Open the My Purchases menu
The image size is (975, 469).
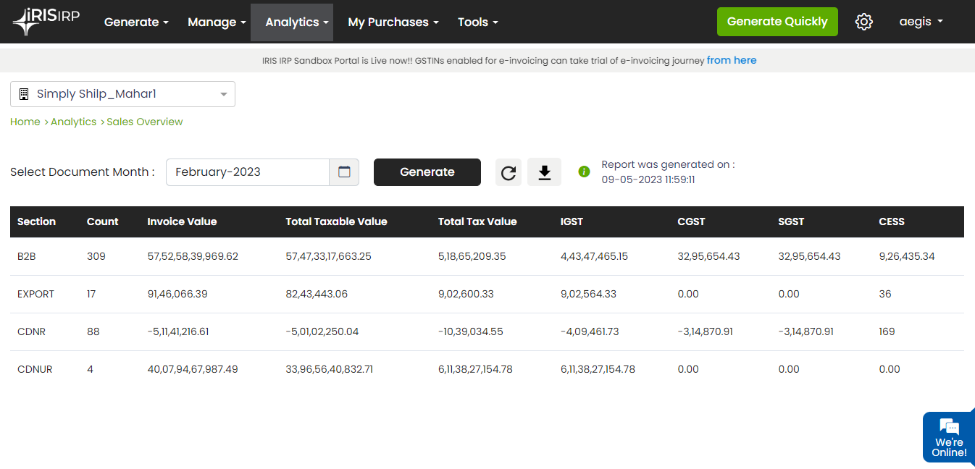pos(393,22)
